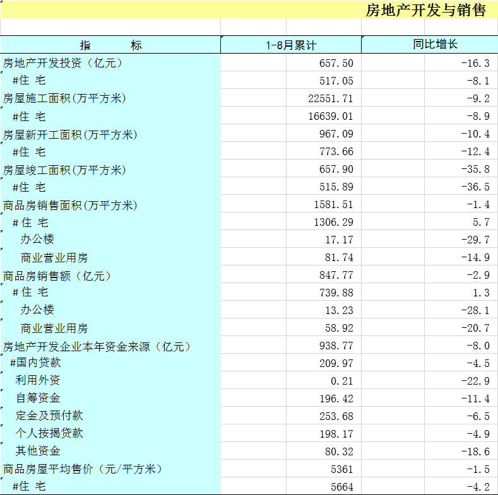Select the 指标 column header cell

[x=110, y=45]
